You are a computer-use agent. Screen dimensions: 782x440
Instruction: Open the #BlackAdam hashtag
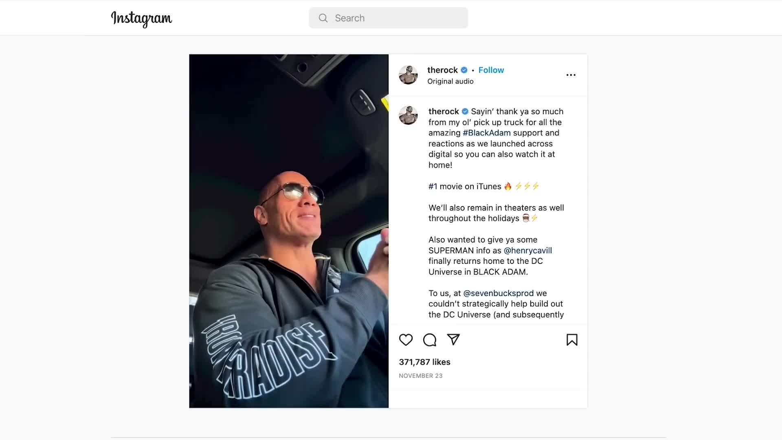[x=486, y=133]
